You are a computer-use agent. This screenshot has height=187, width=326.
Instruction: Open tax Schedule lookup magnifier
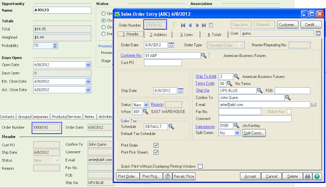pos(171,126)
